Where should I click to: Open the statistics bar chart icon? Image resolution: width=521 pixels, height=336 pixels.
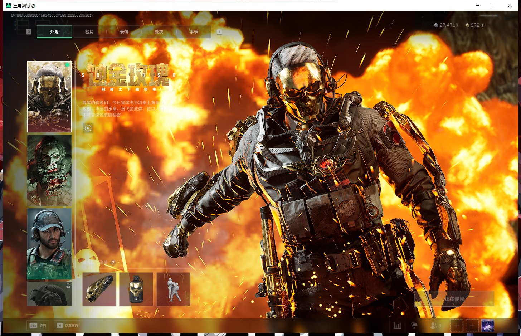point(397,326)
